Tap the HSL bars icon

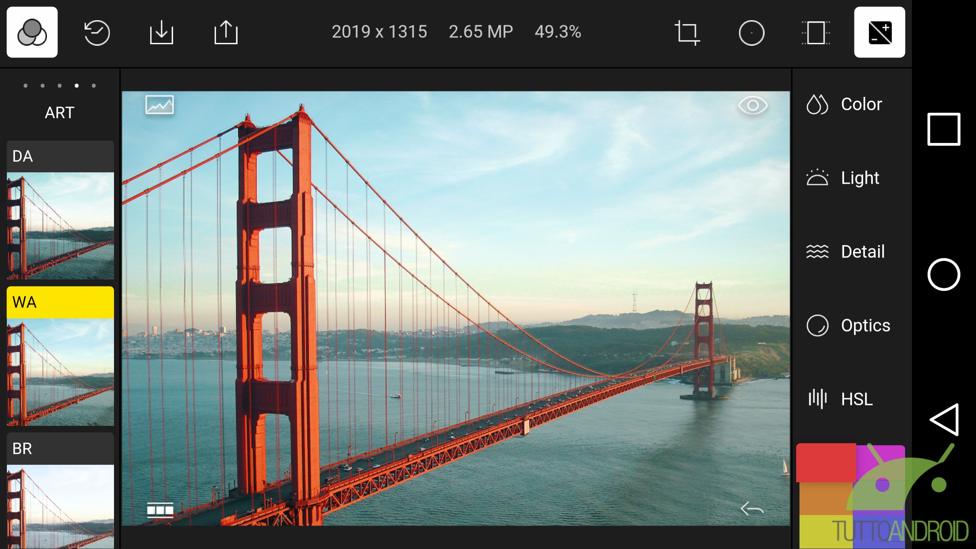point(817,399)
